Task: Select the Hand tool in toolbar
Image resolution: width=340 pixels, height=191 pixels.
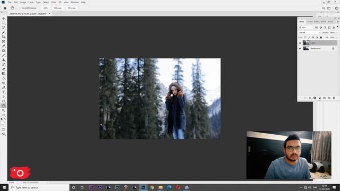Action: [4, 106]
